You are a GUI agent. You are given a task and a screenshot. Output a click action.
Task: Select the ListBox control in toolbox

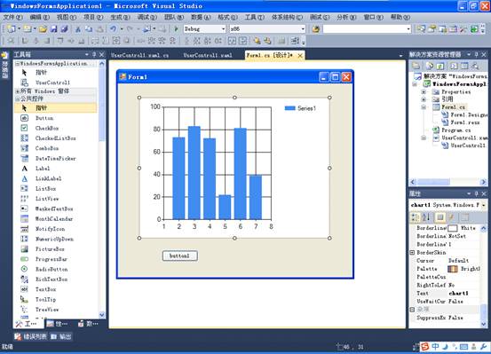[x=45, y=188]
